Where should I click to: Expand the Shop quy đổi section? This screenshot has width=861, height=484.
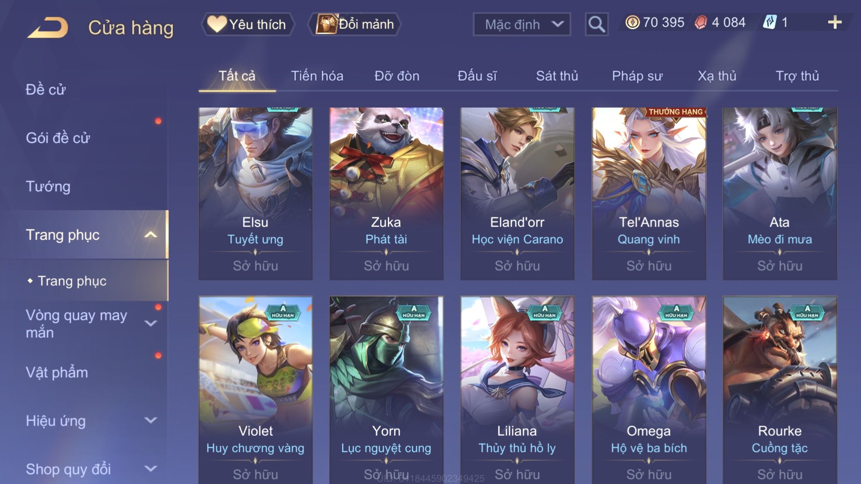coord(151,468)
